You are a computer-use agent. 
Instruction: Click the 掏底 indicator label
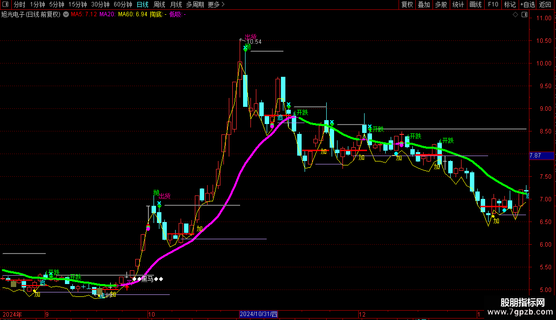(x=158, y=15)
